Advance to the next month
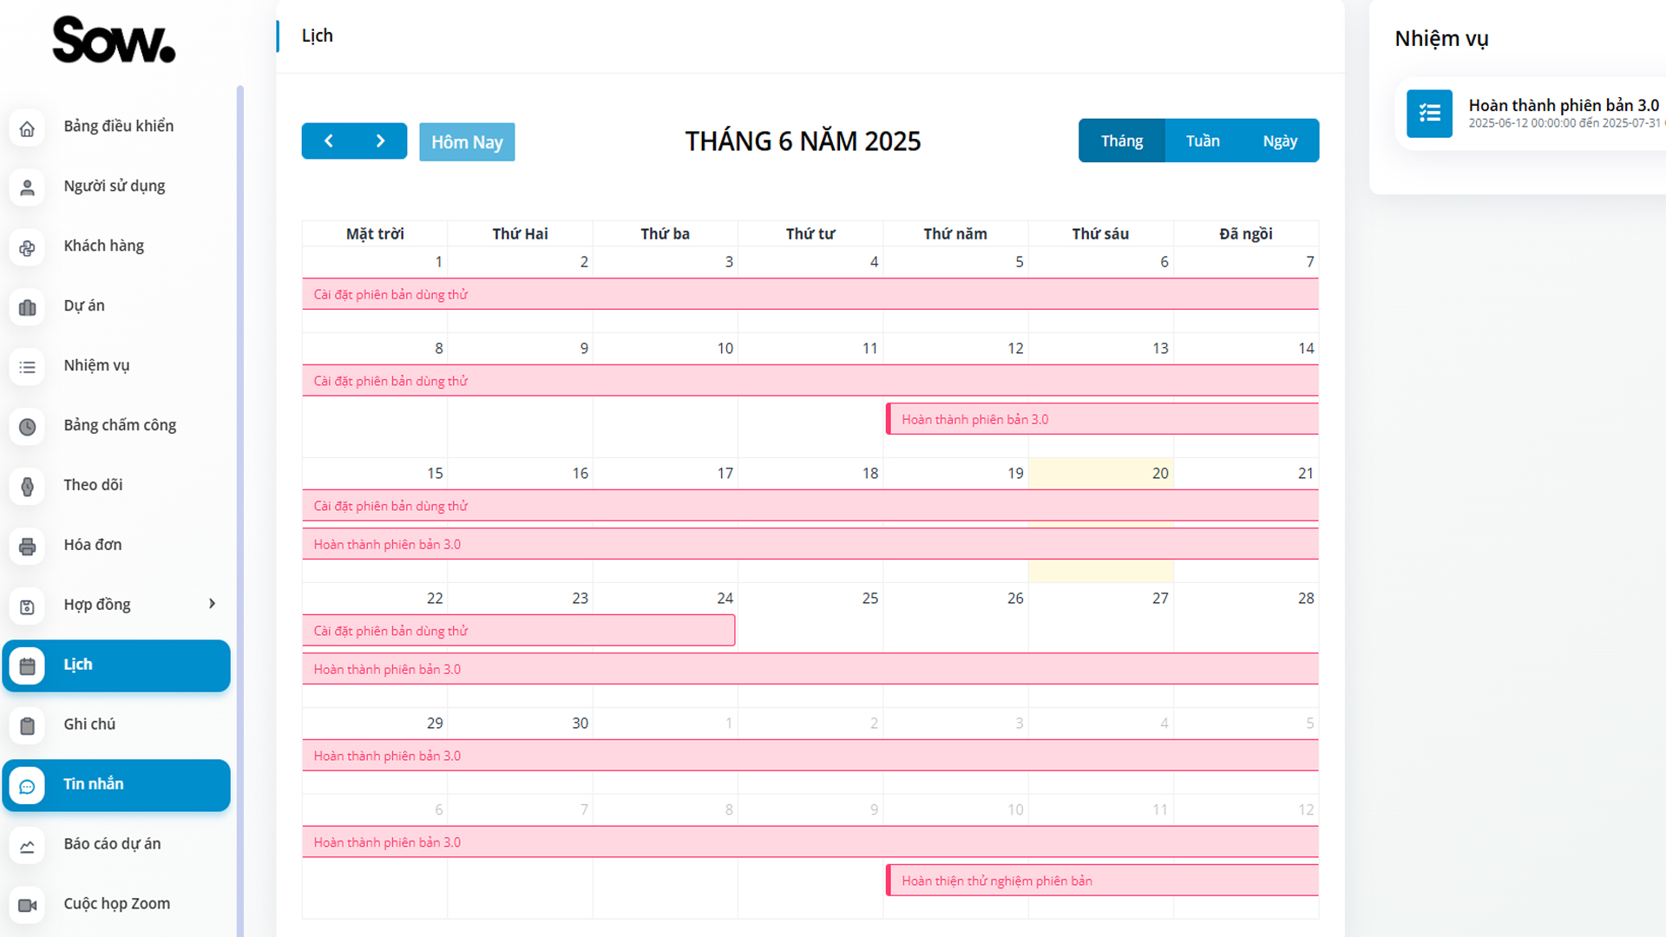 point(380,141)
